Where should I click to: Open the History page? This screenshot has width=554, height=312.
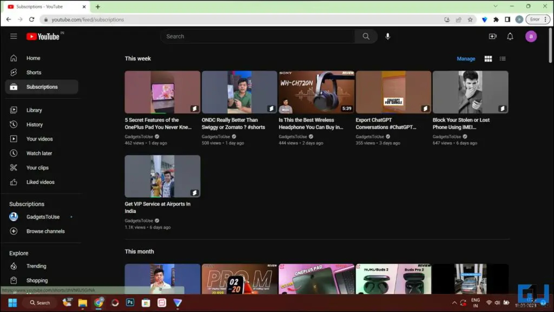tap(35, 124)
